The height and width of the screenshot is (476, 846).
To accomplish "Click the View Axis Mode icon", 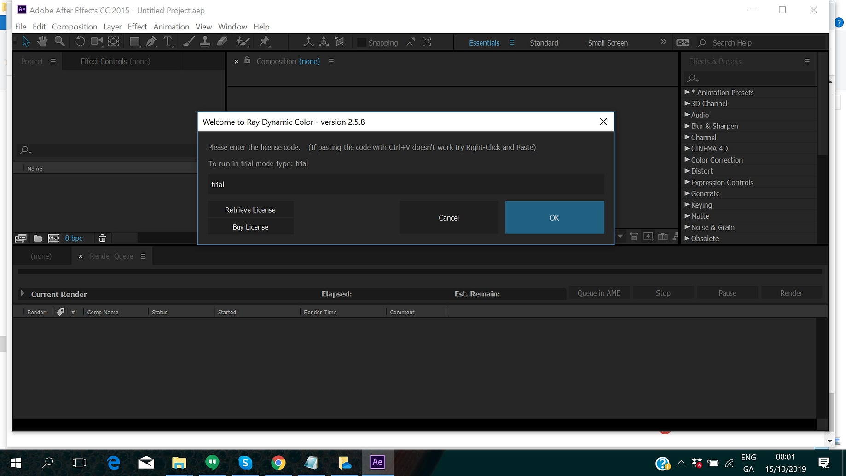I will click(x=340, y=42).
